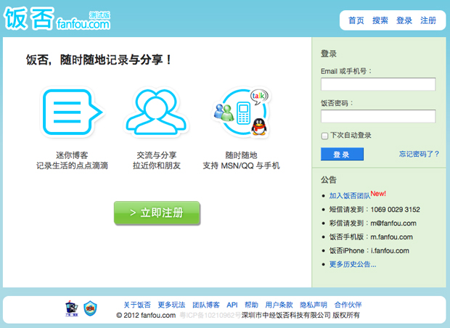Click the mini blog speech bubble icon
Image resolution: width=450 pixels, height=328 pixels.
coord(73,112)
